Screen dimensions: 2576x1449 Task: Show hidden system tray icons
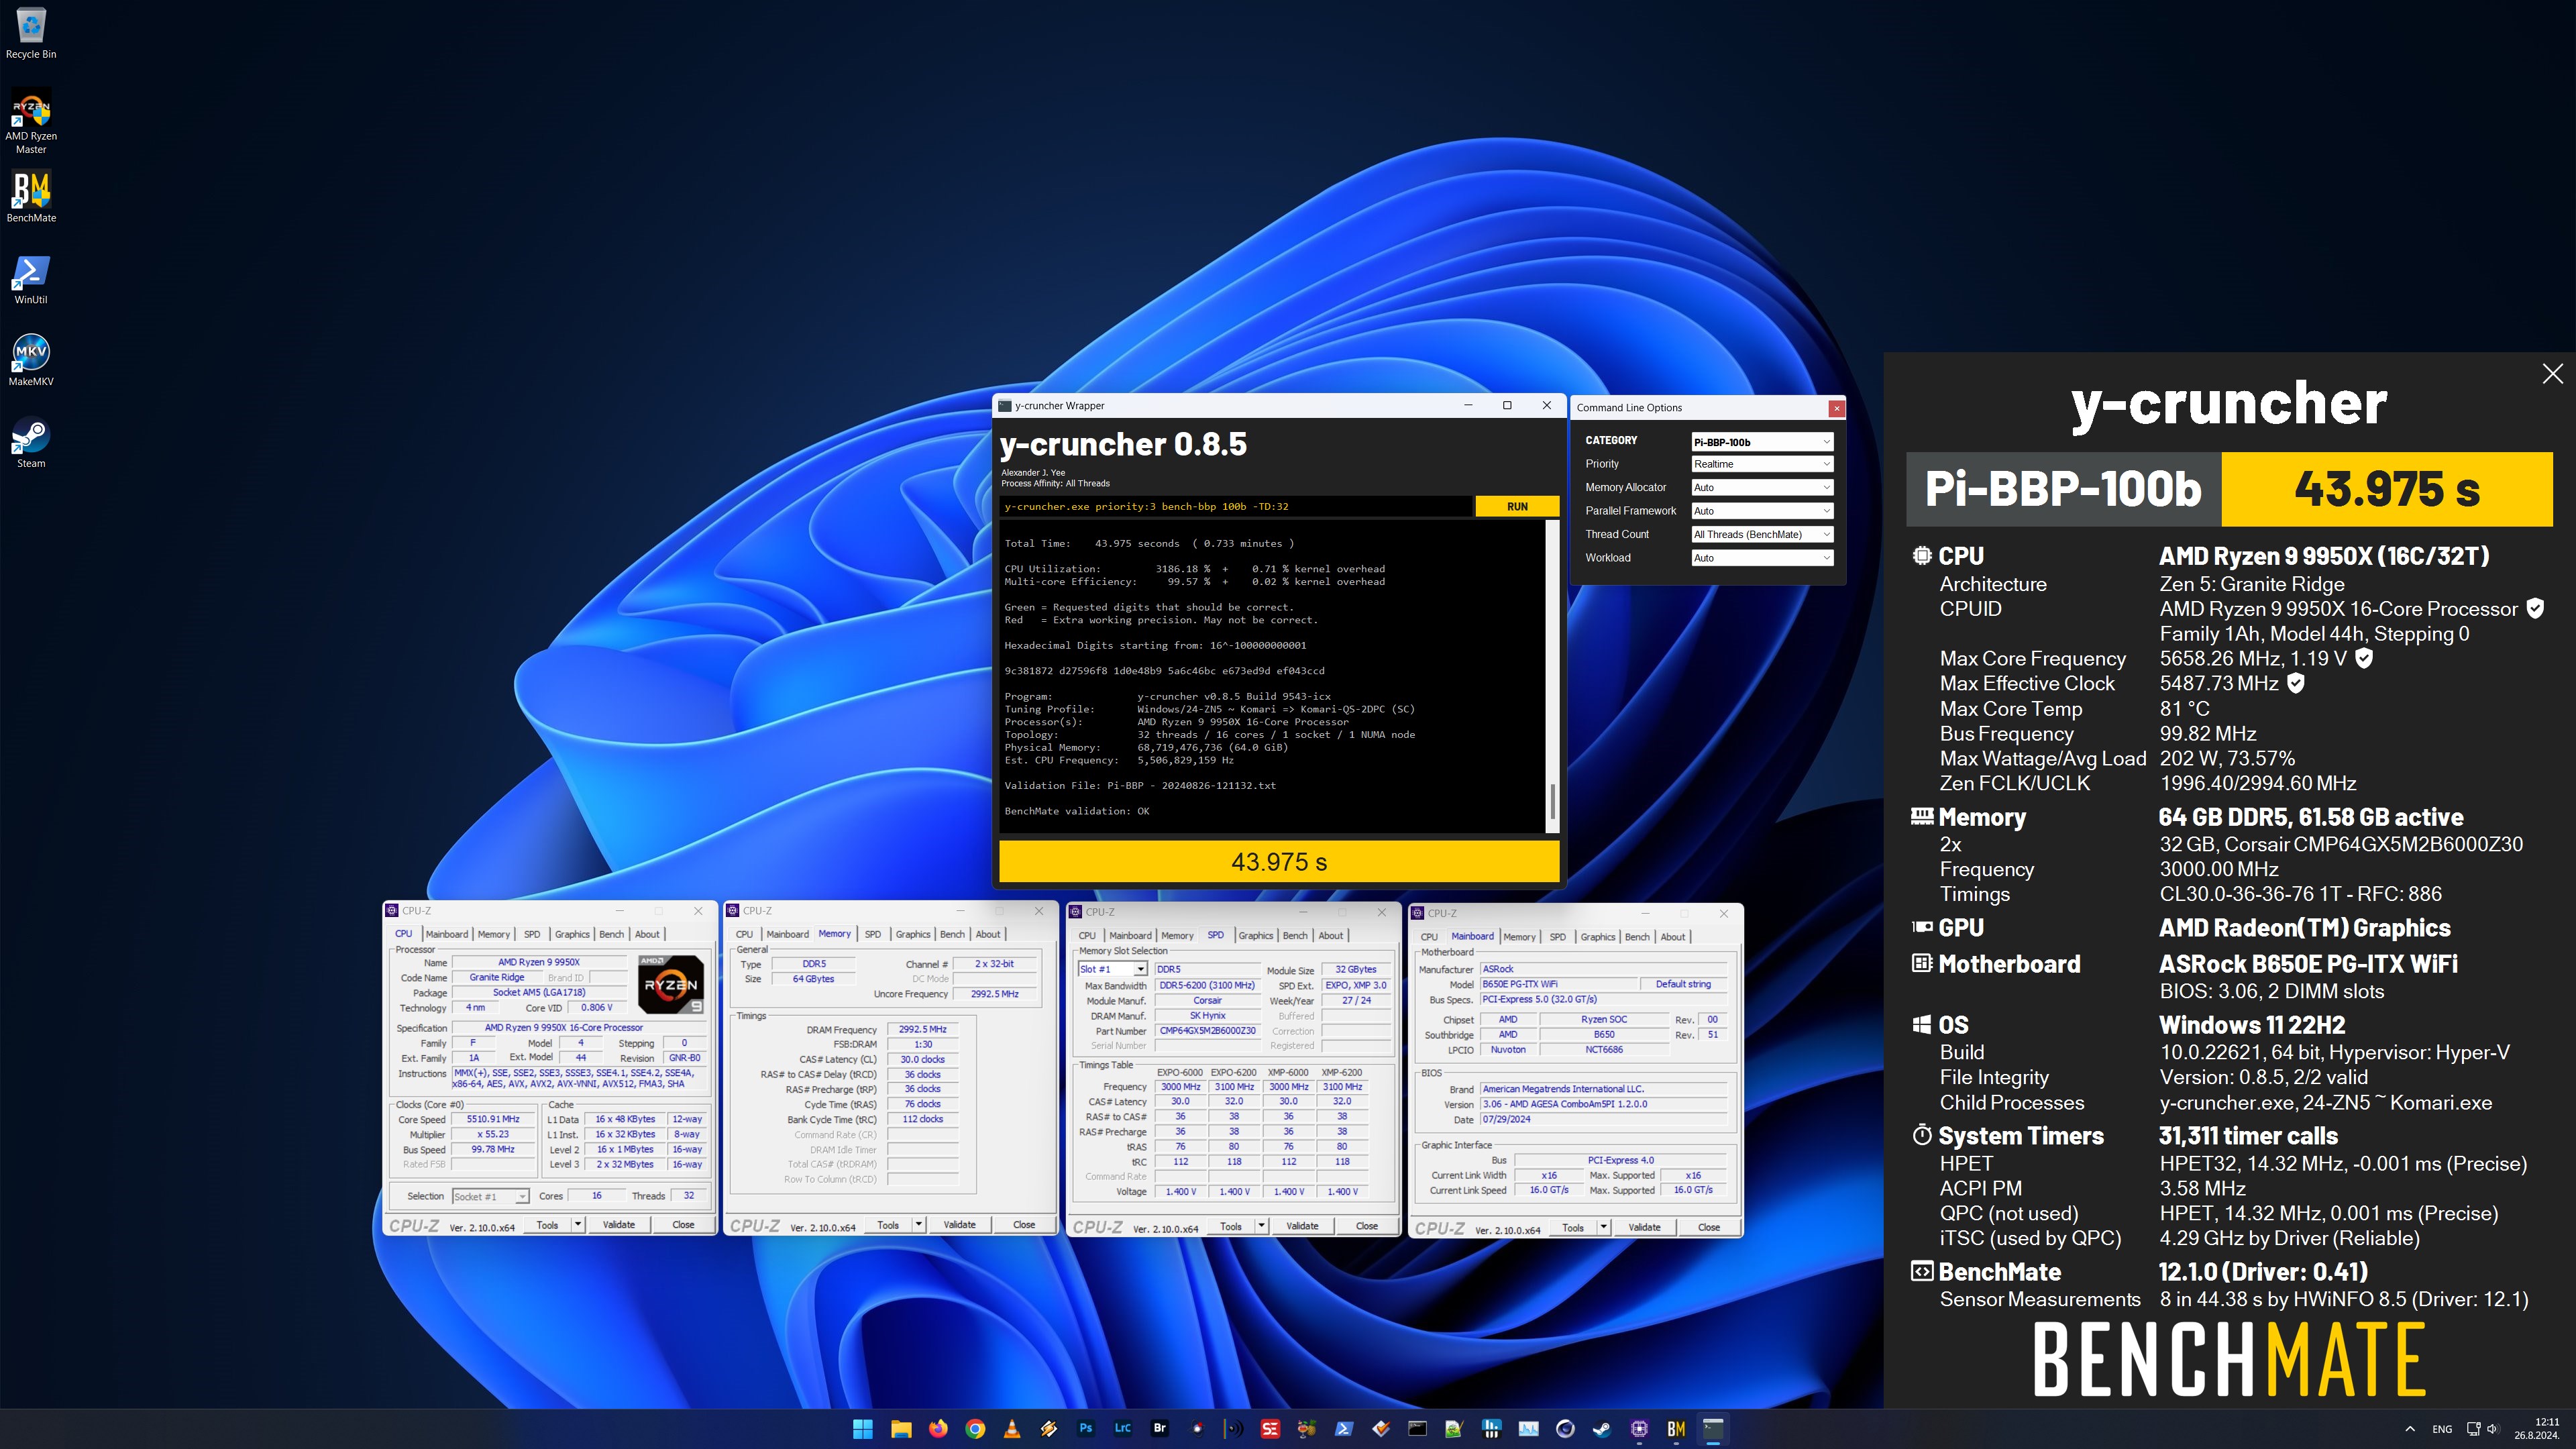coord(2410,1429)
